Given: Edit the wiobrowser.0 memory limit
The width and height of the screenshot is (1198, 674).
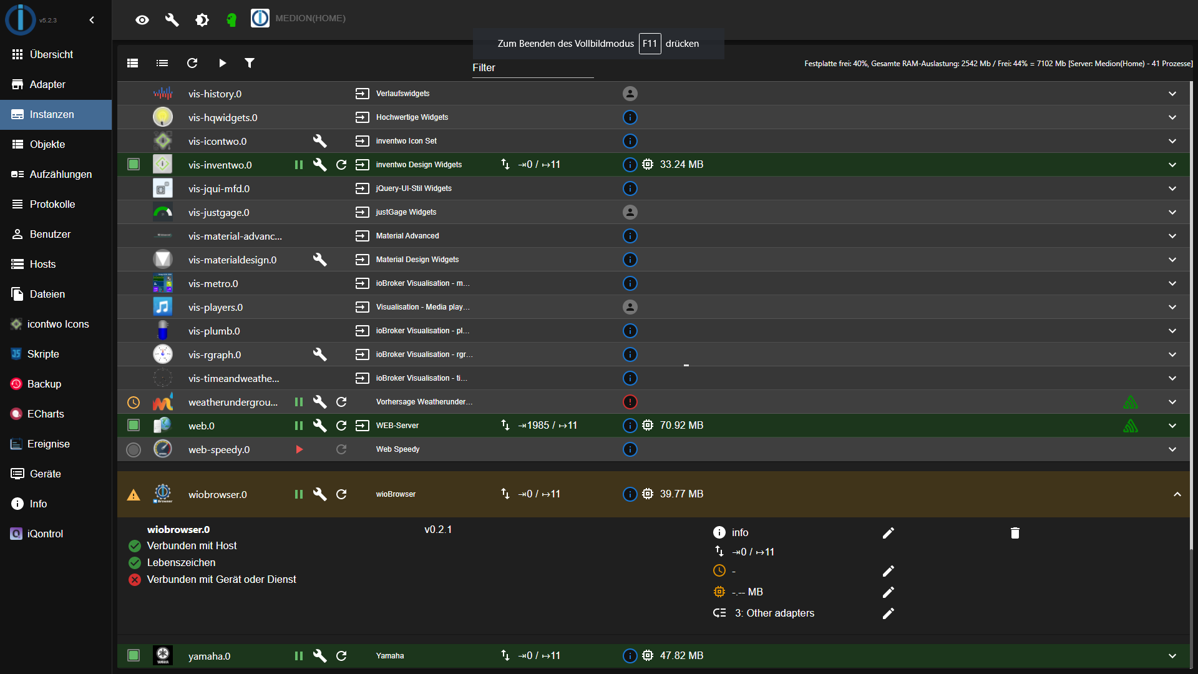Looking at the screenshot, I should click(x=889, y=592).
